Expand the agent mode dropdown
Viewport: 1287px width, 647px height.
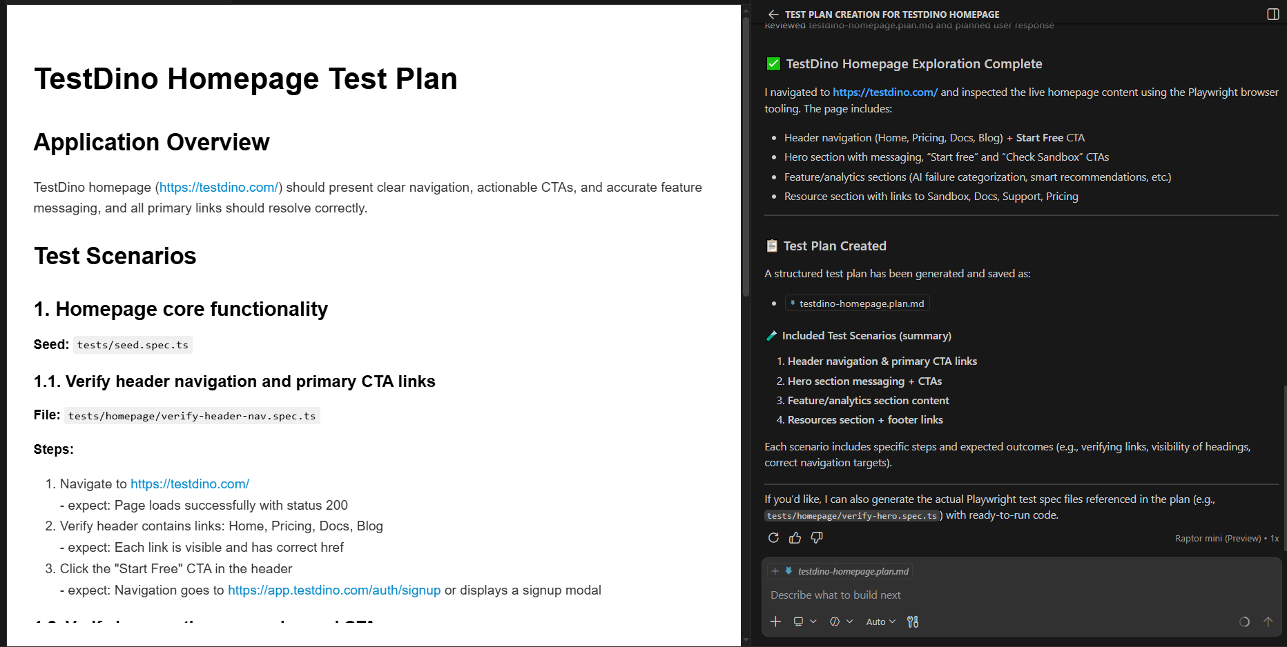click(x=841, y=621)
